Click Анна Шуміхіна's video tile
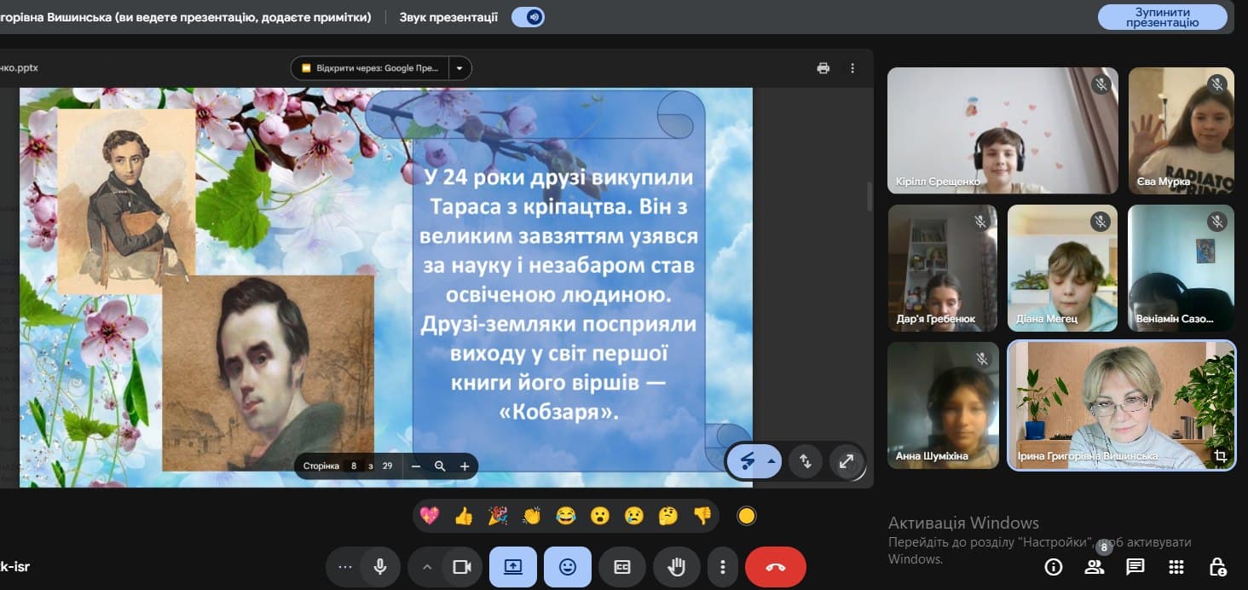Viewport: 1248px width, 590px height. click(943, 405)
